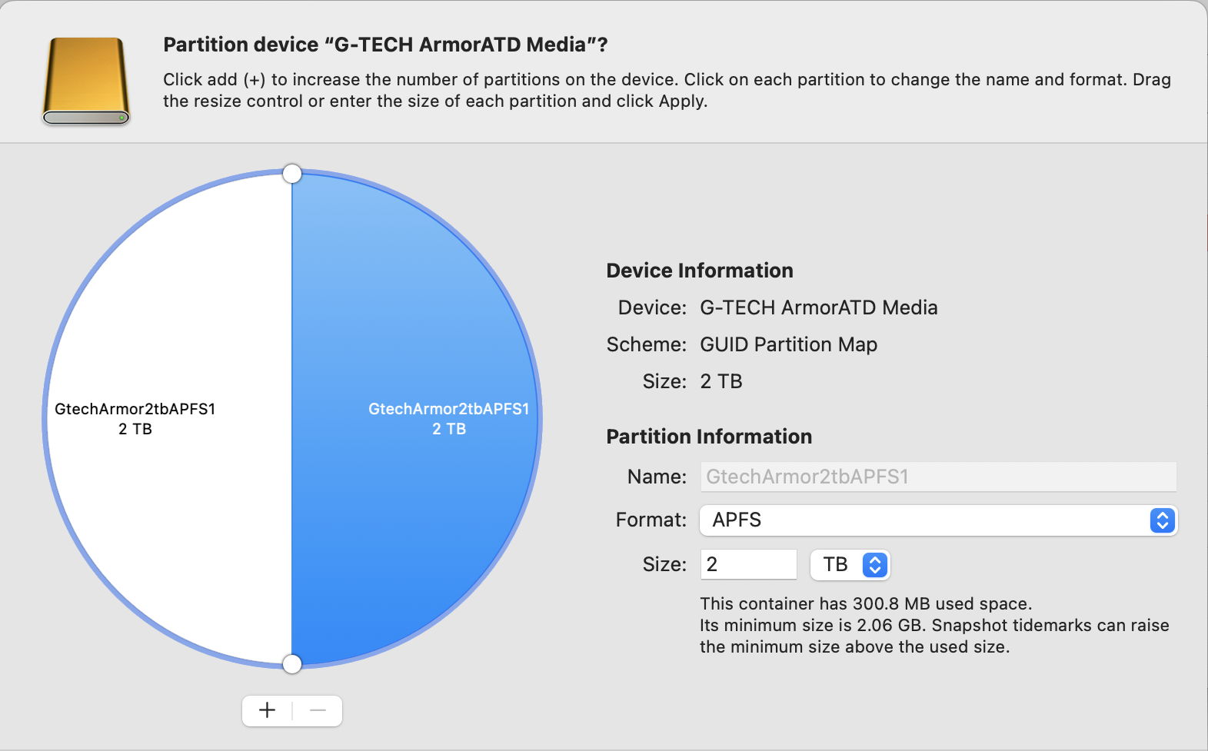This screenshot has width=1208, height=751.
Task: Click the stepper arrows next to APFS format
Action: pyautogui.click(x=1163, y=520)
